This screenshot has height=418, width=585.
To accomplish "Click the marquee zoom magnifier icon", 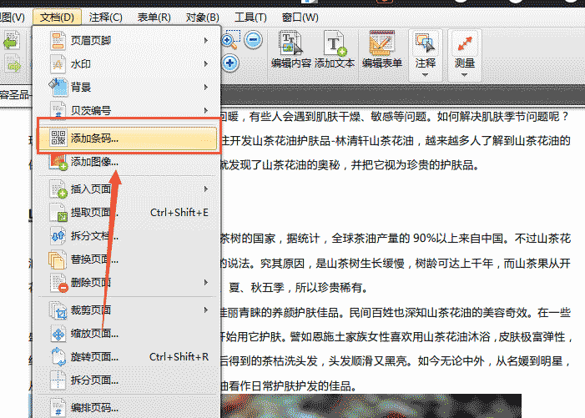I will (x=229, y=39).
